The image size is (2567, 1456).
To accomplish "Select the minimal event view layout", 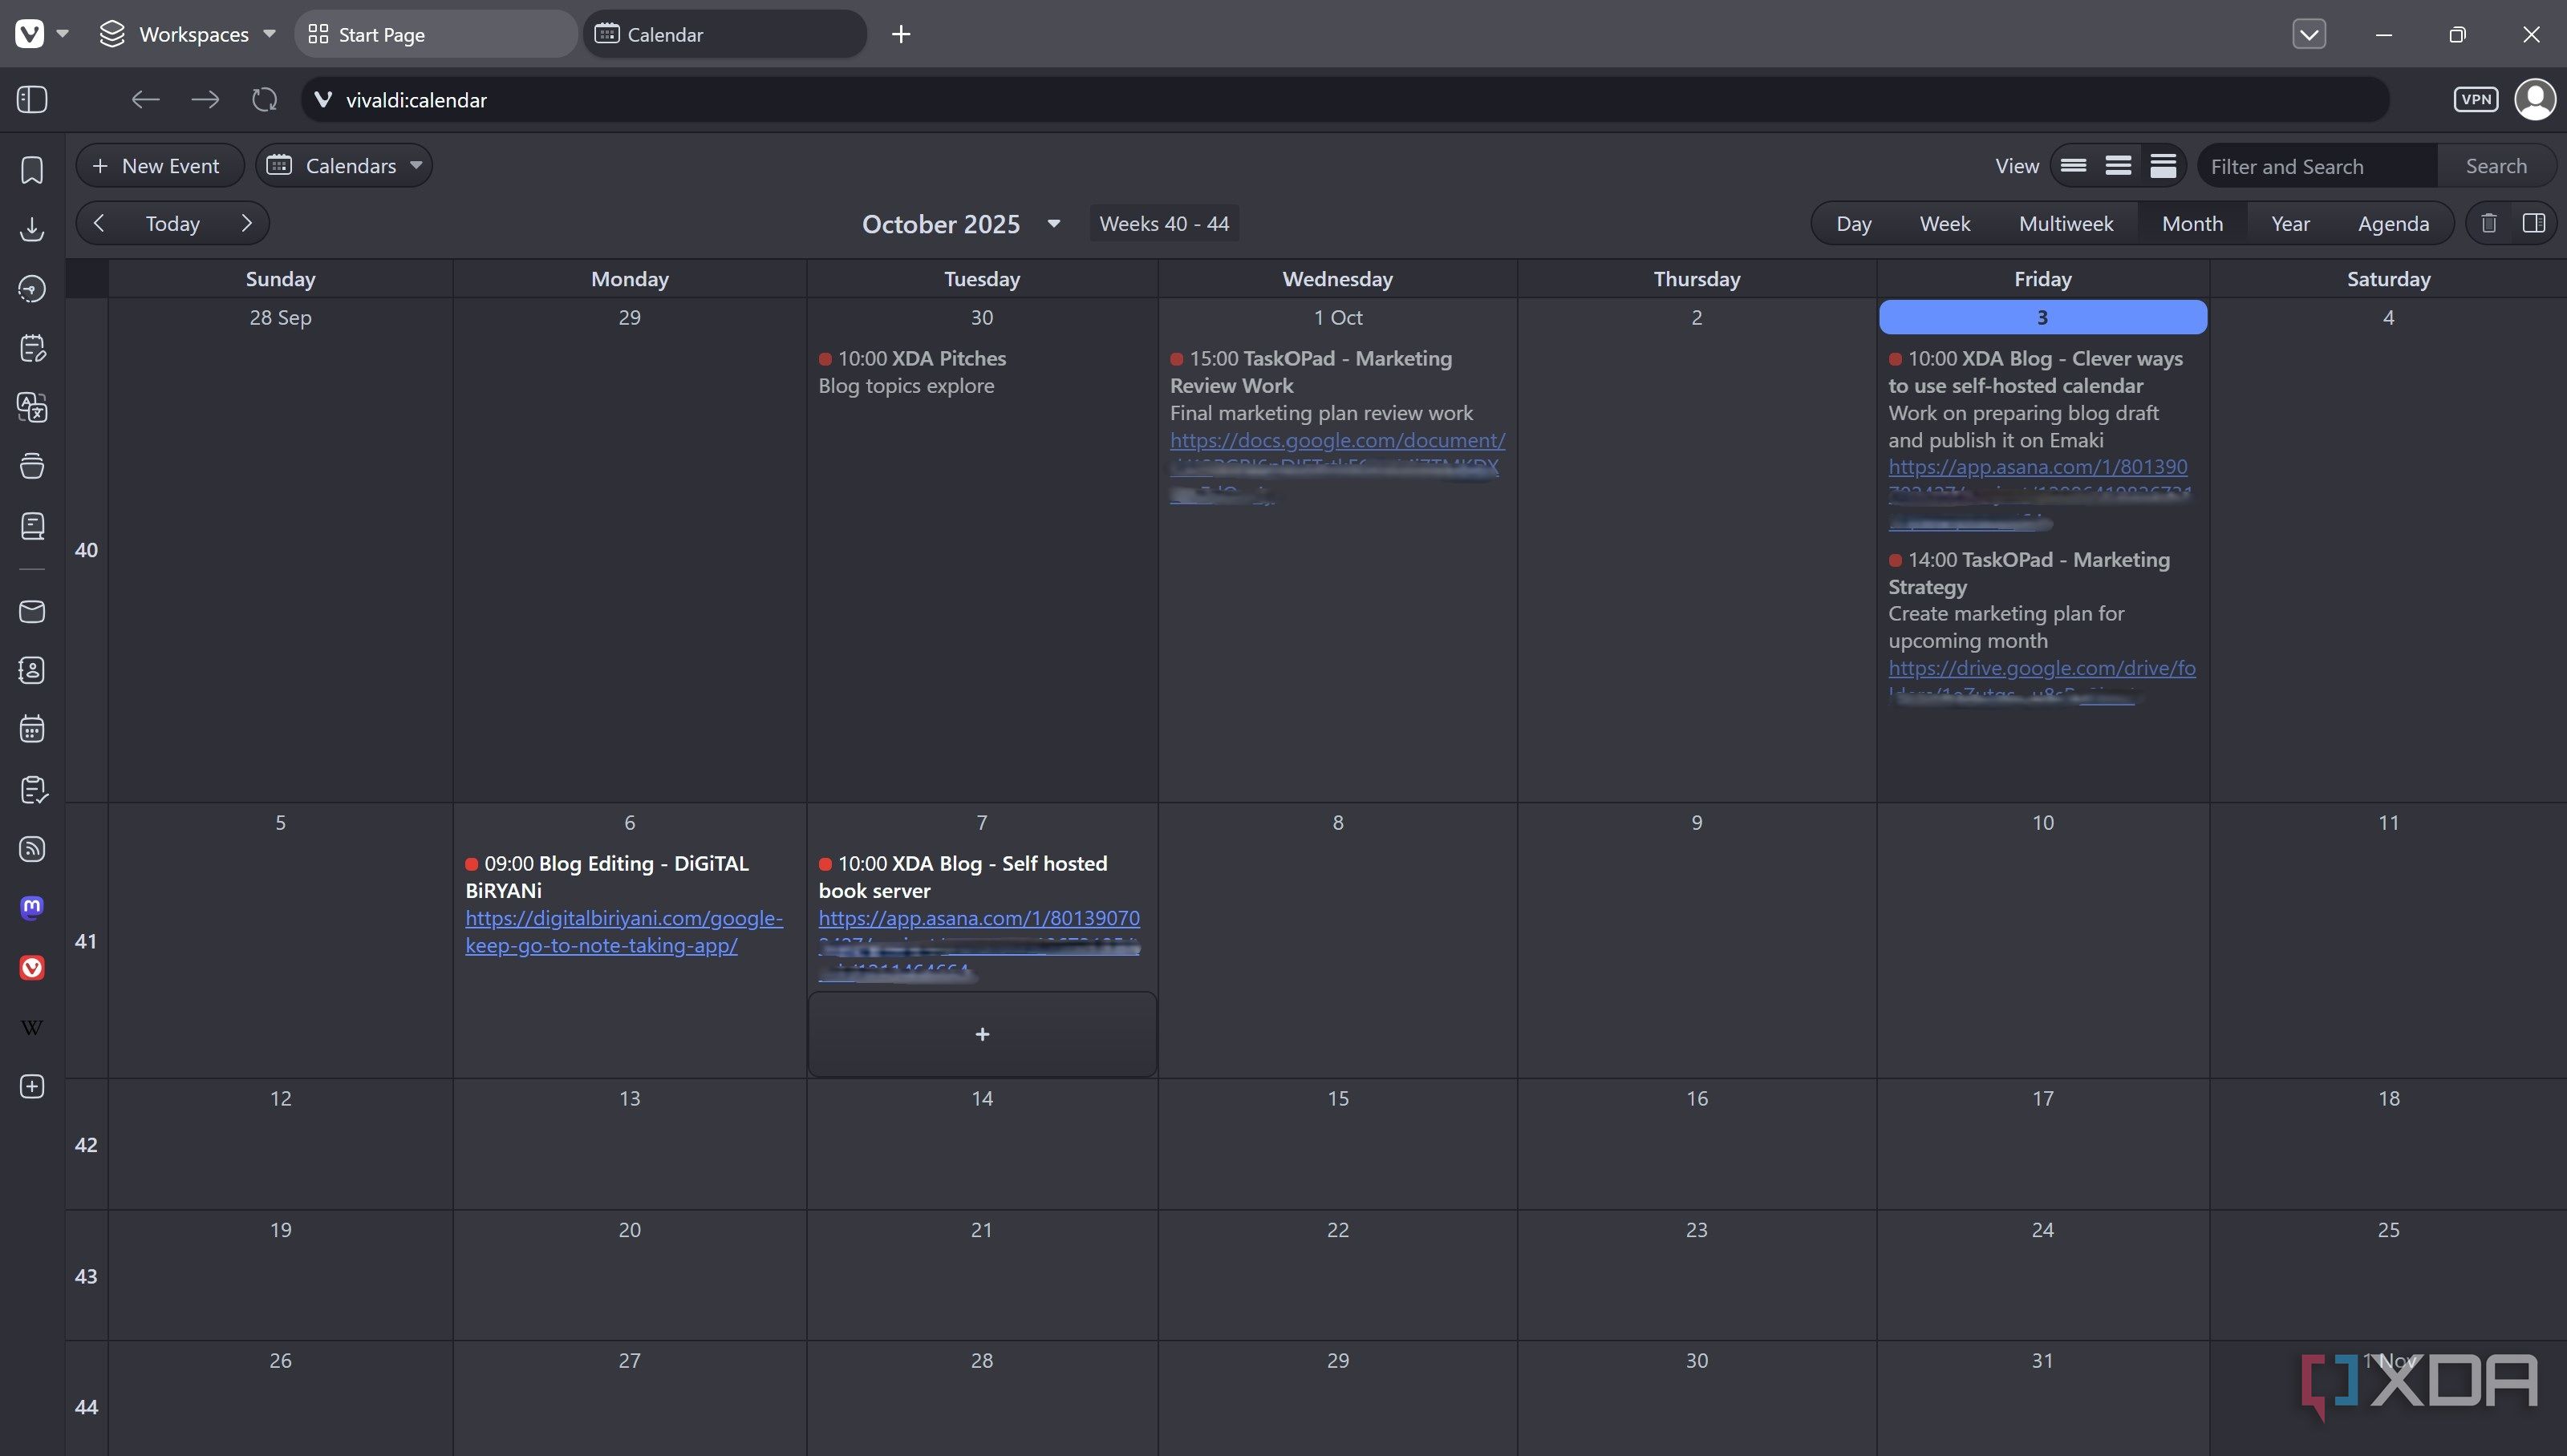I will [x=2074, y=166].
